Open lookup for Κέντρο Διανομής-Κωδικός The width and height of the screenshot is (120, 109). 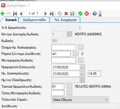click(x=69, y=34)
